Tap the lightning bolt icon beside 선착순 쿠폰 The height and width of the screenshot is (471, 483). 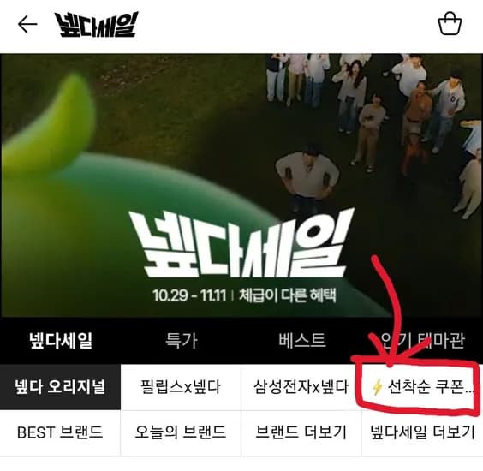point(378,387)
